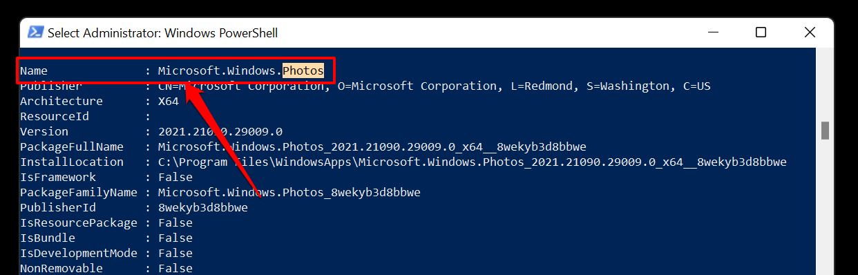Click the IsDevelopmentMode False value

point(175,253)
